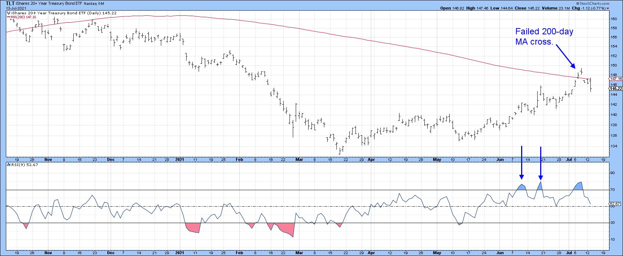Click the red 147.16 moving average price tag

pyautogui.click(x=615, y=79)
